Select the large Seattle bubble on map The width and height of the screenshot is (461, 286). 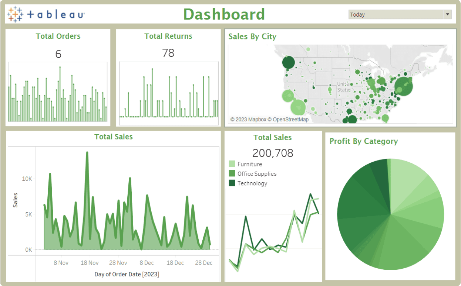pos(289,62)
